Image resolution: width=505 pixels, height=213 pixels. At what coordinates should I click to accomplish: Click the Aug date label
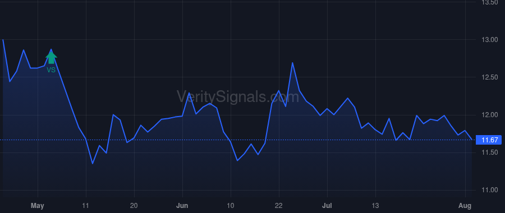pos(465,206)
